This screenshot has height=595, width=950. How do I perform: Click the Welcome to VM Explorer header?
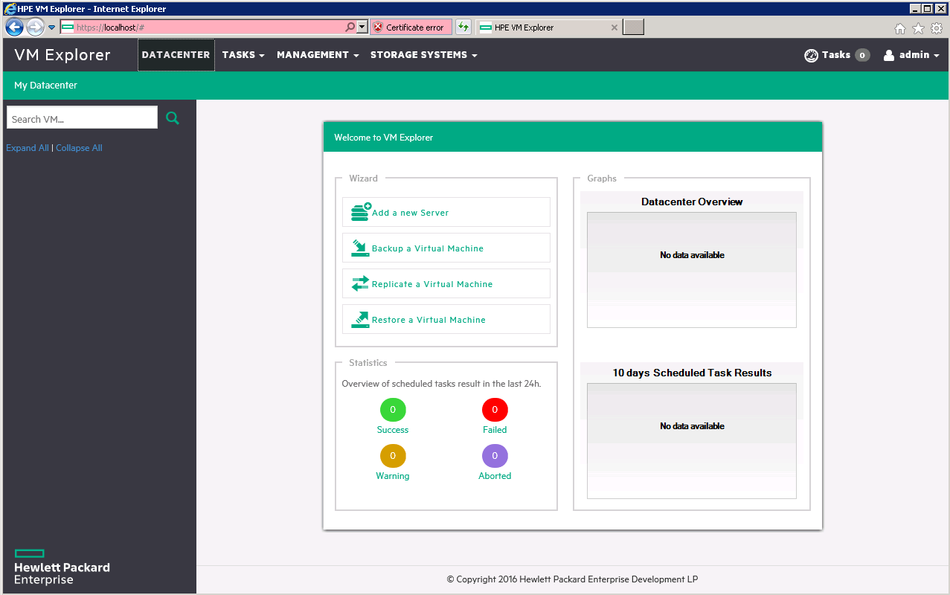573,137
